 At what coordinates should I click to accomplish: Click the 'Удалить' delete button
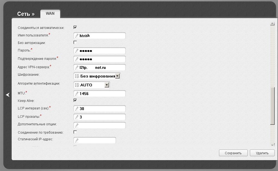tap(262, 153)
